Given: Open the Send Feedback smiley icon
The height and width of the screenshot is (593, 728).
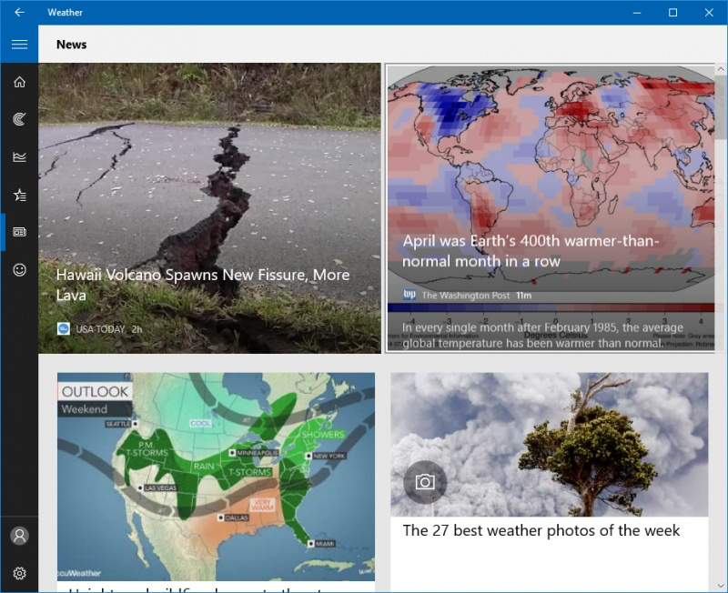Looking at the screenshot, I should pyautogui.click(x=19, y=269).
